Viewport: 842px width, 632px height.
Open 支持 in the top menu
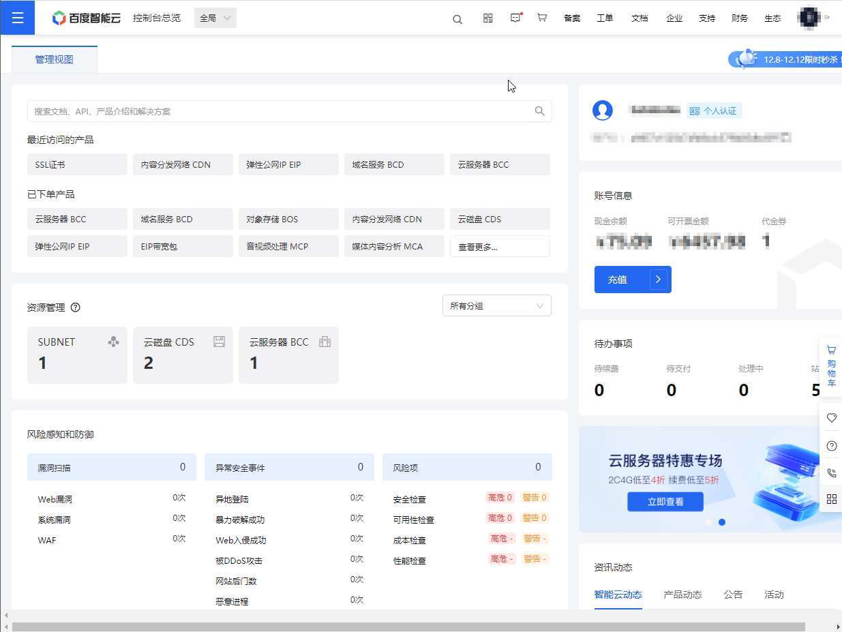click(x=707, y=18)
